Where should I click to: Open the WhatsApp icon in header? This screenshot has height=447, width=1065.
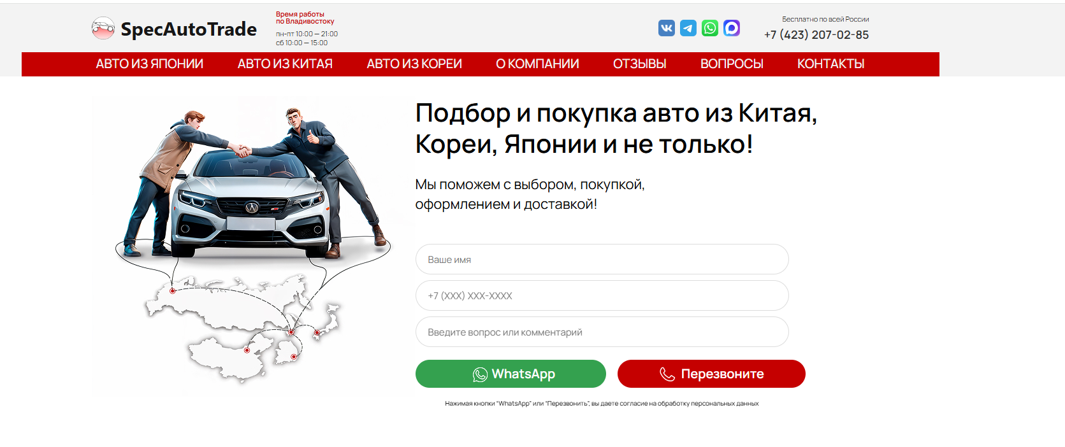click(710, 28)
